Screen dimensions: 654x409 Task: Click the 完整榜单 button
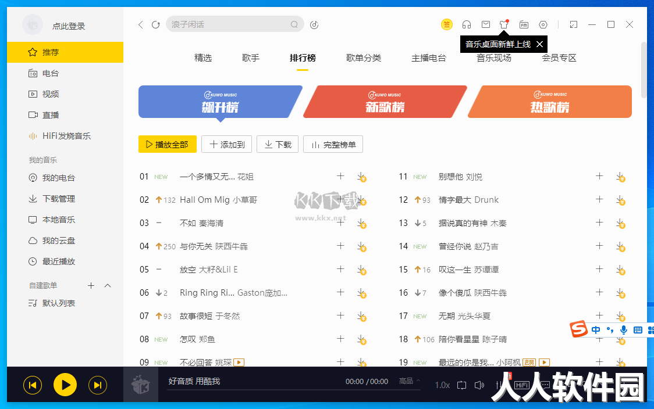coord(333,144)
